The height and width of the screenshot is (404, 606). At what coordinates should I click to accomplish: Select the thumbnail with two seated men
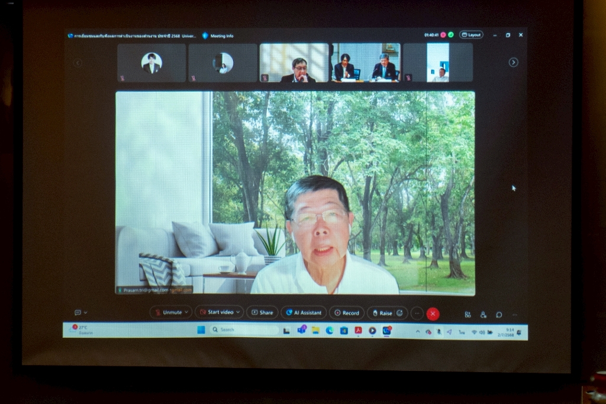pos(365,63)
